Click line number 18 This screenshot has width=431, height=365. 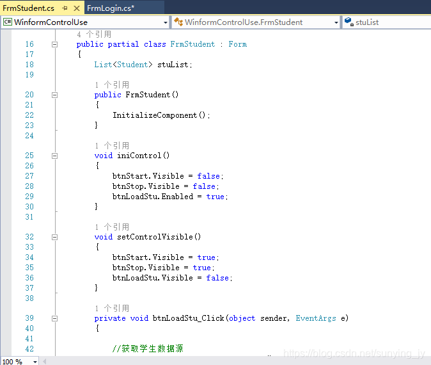(29, 65)
